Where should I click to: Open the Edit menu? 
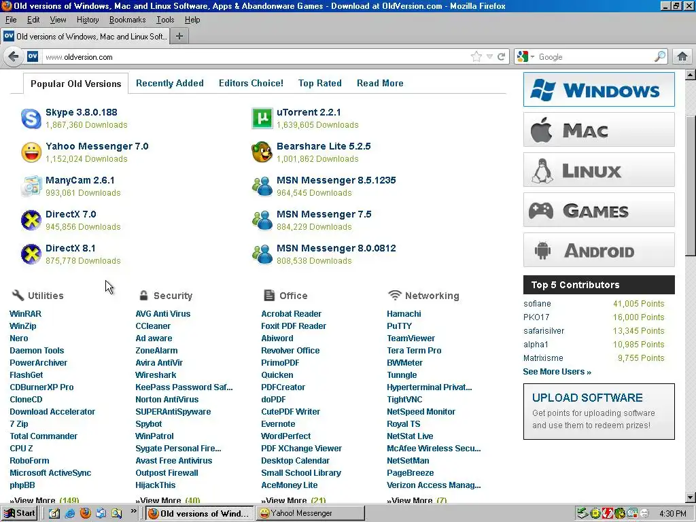(x=33, y=20)
